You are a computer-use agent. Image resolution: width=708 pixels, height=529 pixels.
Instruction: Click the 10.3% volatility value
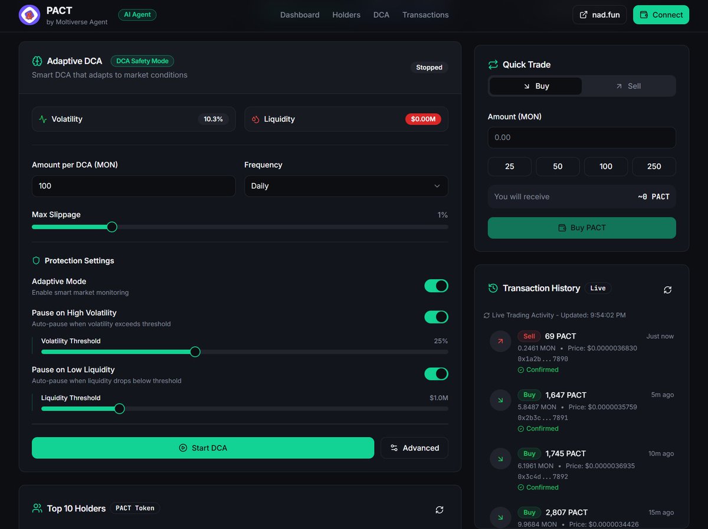[214, 119]
